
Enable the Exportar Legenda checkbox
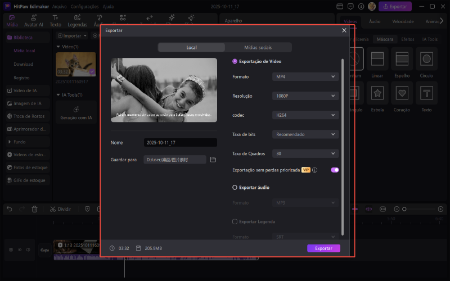pos(235,222)
